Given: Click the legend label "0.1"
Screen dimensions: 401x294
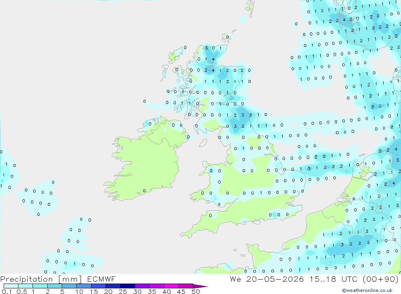Looking at the screenshot, I should [x=7, y=292].
